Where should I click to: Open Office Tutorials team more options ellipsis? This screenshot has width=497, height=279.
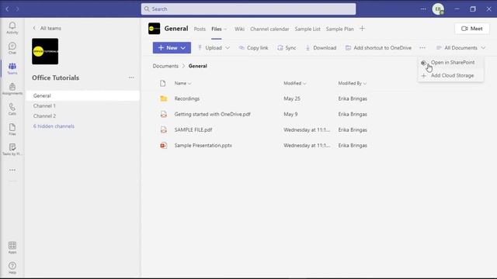tap(131, 77)
